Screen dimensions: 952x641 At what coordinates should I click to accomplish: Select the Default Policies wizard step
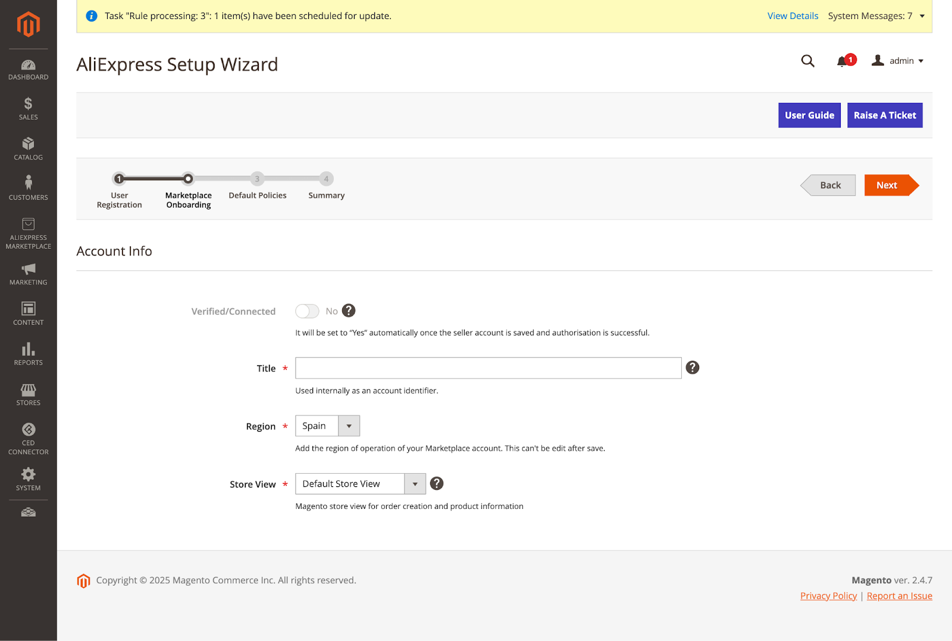tap(257, 179)
